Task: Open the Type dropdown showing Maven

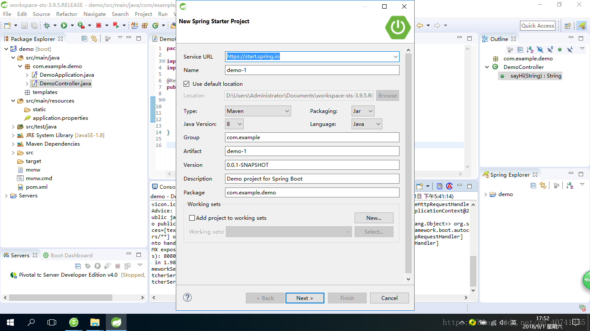Action: (x=258, y=111)
